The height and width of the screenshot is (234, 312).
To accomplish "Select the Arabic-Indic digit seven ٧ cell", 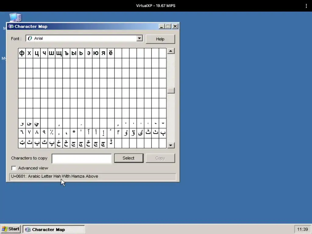I will coord(29,133).
